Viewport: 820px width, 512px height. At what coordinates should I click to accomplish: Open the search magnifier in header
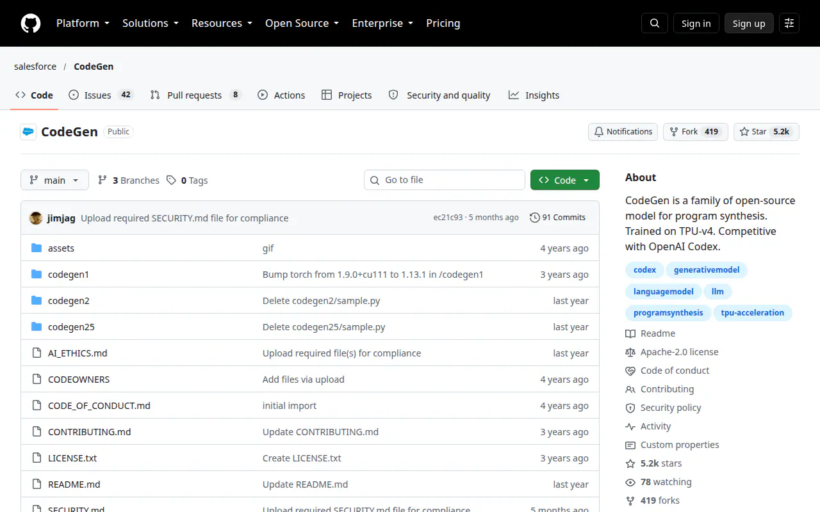(655, 23)
